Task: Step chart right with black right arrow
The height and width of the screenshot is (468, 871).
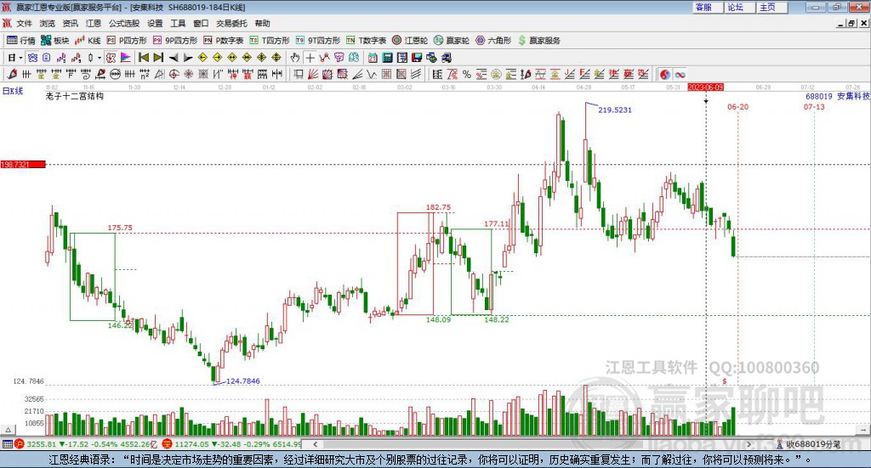Action: pos(188,58)
